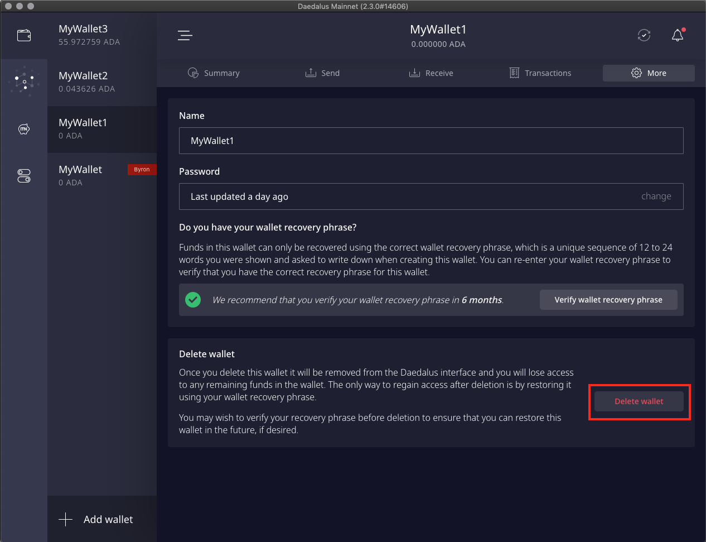Select the Byron MyWallet entry
This screenshot has width=706, height=542.
102,176
